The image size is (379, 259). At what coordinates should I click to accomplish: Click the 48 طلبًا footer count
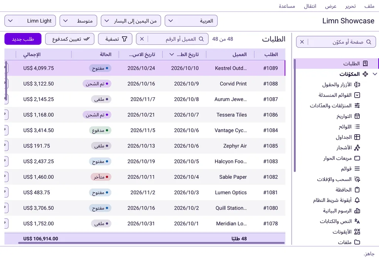click(x=239, y=239)
